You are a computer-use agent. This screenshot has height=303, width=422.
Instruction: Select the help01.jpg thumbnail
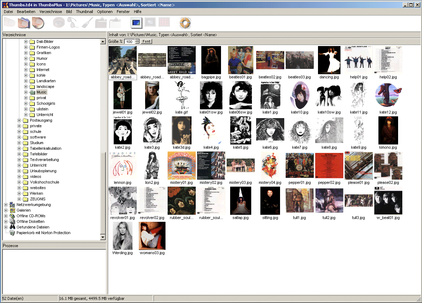tap(358, 60)
